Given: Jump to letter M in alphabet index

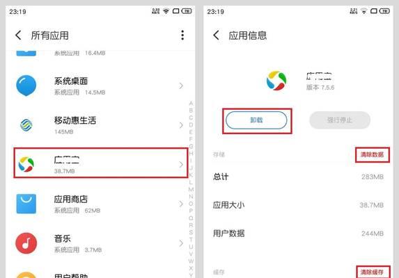Looking at the screenshot, I should [x=191, y=190].
